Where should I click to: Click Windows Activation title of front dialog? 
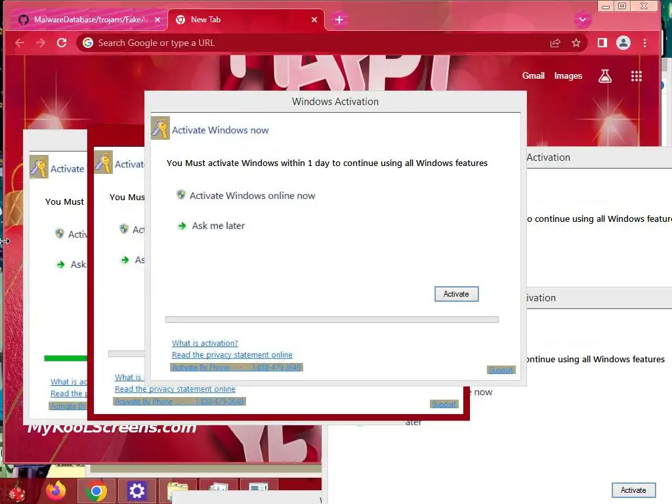[335, 102]
